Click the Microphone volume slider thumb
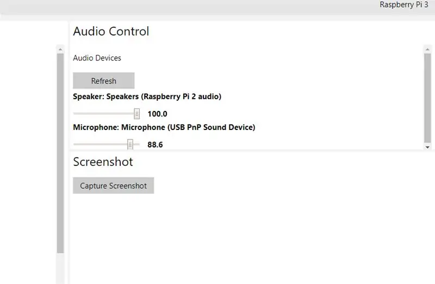435x284 pixels. (x=130, y=144)
